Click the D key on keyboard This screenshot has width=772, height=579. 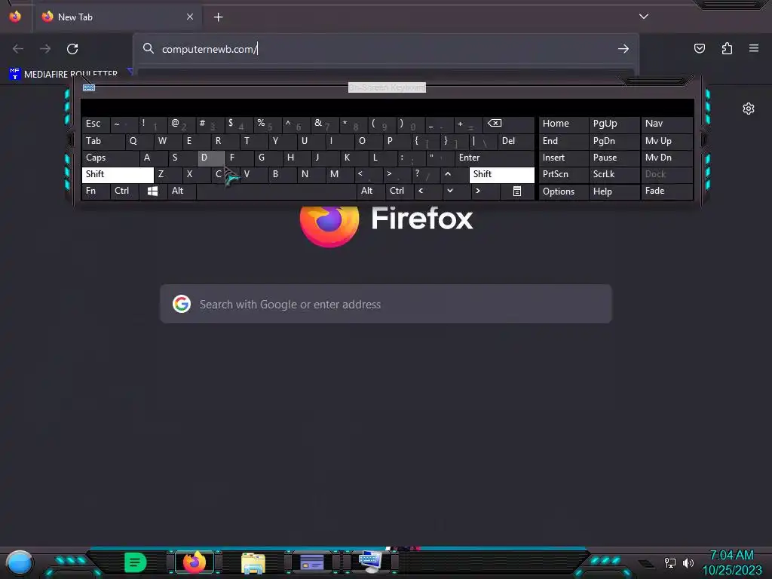pos(211,158)
